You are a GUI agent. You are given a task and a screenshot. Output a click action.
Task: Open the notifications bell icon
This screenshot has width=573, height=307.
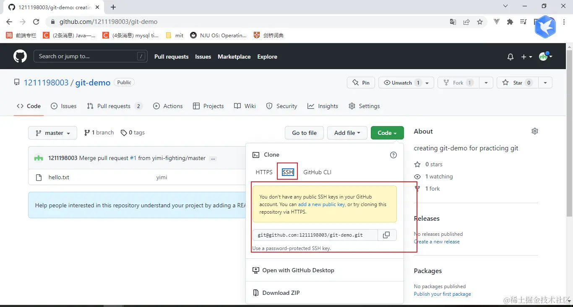[x=510, y=57]
